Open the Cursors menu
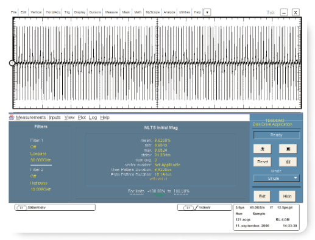315x240 pixels. point(95,12)
